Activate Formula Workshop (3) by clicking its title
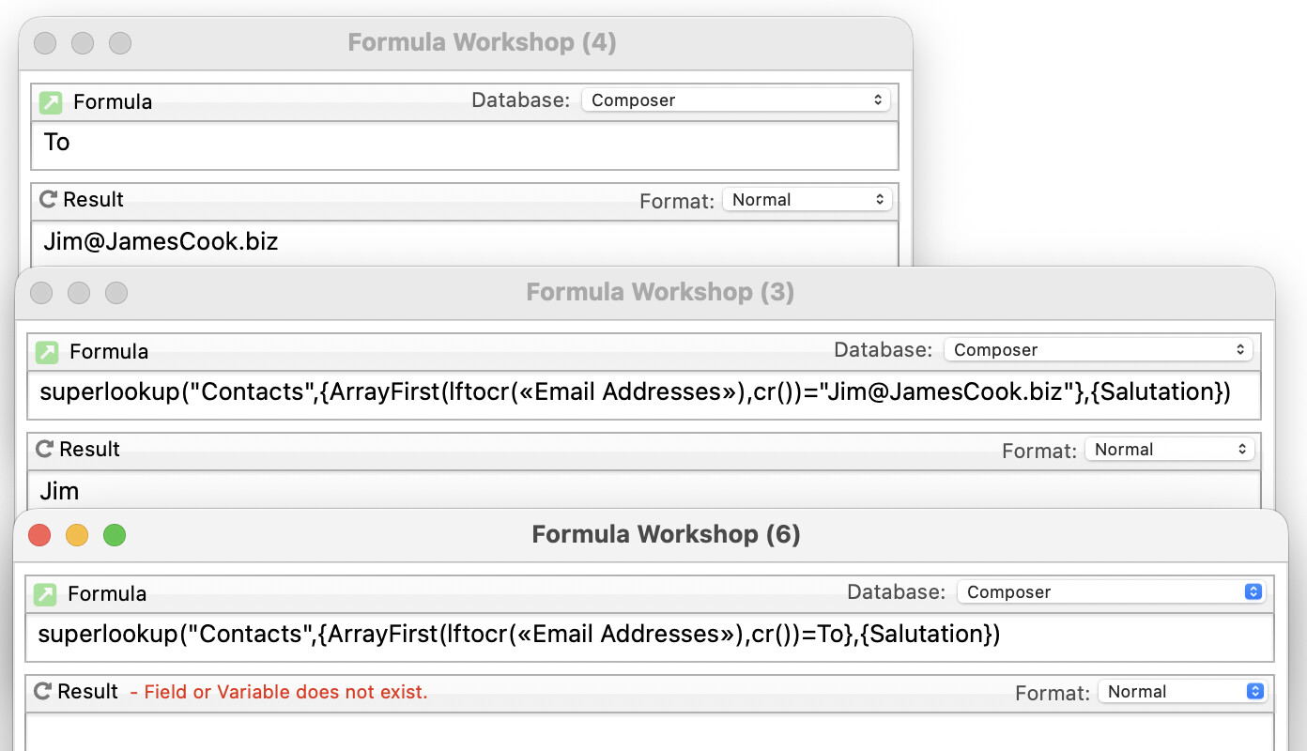The height and width of the screenshot is (751, 1307). tap(660, 293)
